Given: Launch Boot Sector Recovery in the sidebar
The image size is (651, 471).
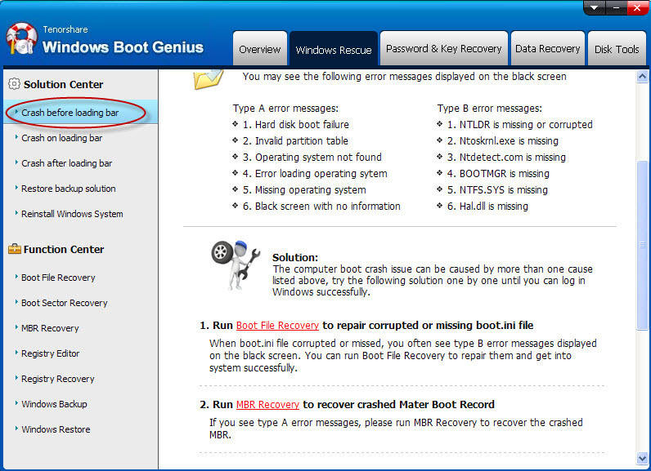Looking at the screenshot, I should 65,303.
